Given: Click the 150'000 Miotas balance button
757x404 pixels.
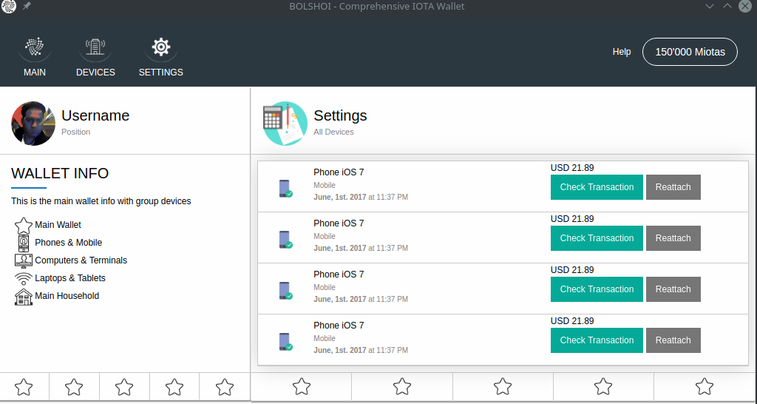Looking at the screenshot, I should coord(690,52).
